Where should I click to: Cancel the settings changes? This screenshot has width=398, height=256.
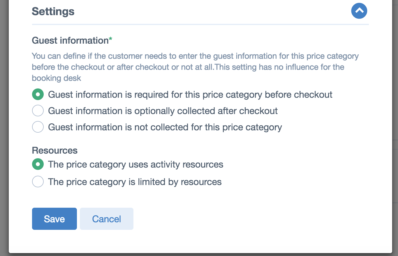click(x=107, y=219)
